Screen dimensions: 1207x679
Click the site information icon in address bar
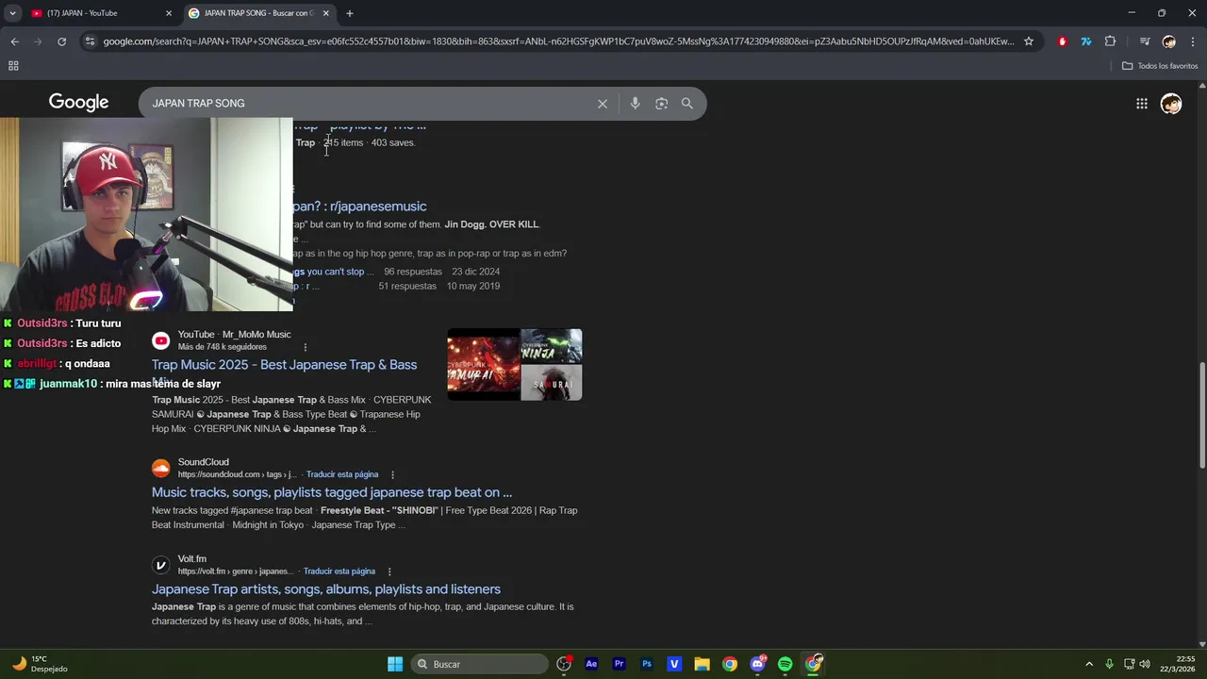(x=90, y=41)
